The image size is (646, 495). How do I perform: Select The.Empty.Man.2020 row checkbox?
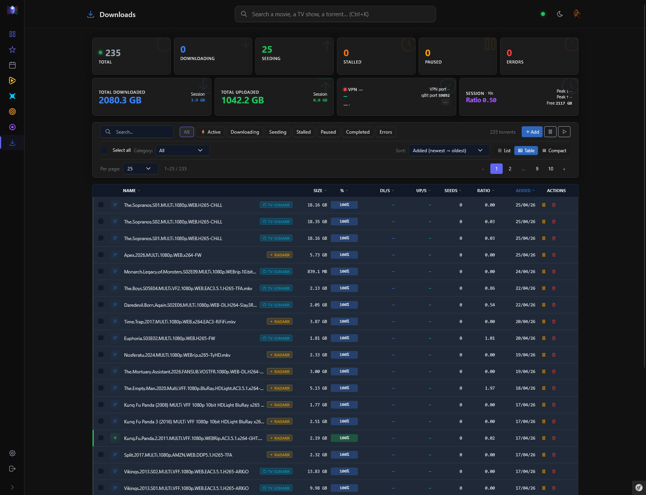click(x=101, y=388)
